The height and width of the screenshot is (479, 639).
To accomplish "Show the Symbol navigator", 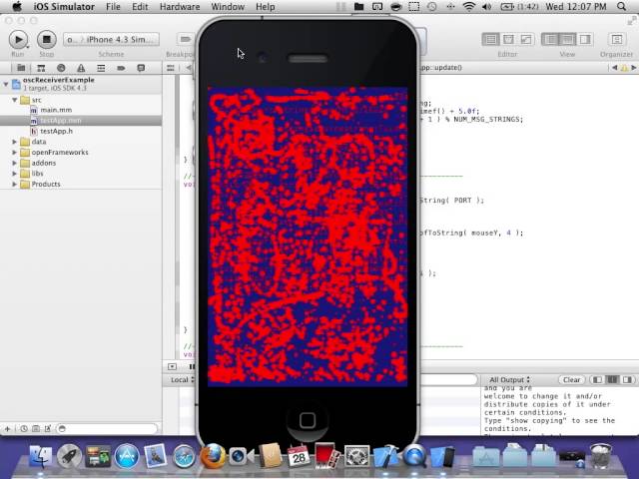I will point(41,68).
